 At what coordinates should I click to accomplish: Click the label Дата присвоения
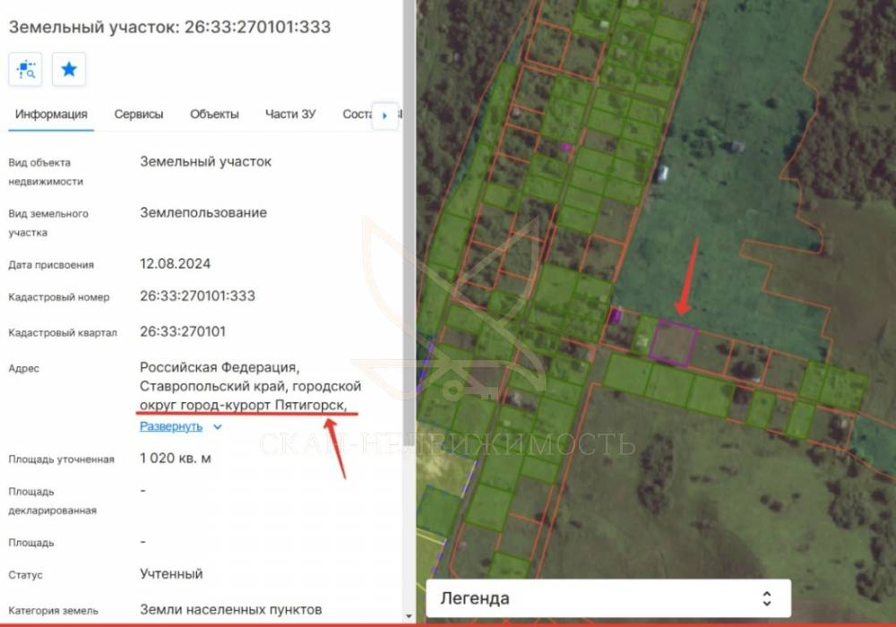[51, 264]
